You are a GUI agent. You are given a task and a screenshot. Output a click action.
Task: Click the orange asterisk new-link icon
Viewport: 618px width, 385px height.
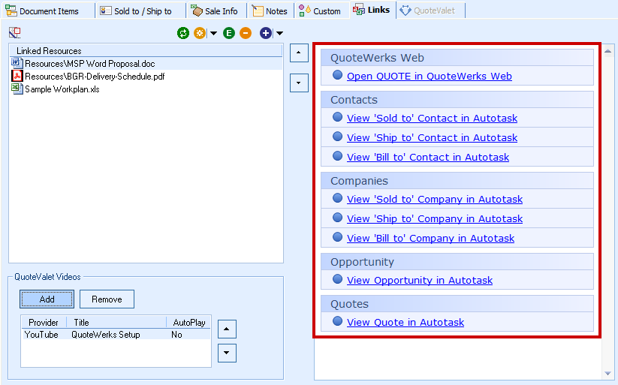coord(200,33)
